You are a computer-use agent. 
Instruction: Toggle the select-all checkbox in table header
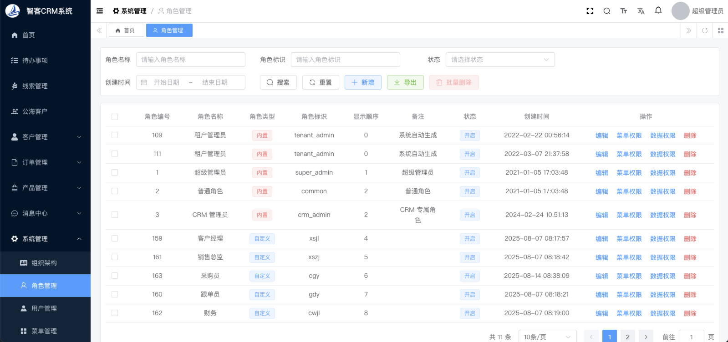click(115, 117)
